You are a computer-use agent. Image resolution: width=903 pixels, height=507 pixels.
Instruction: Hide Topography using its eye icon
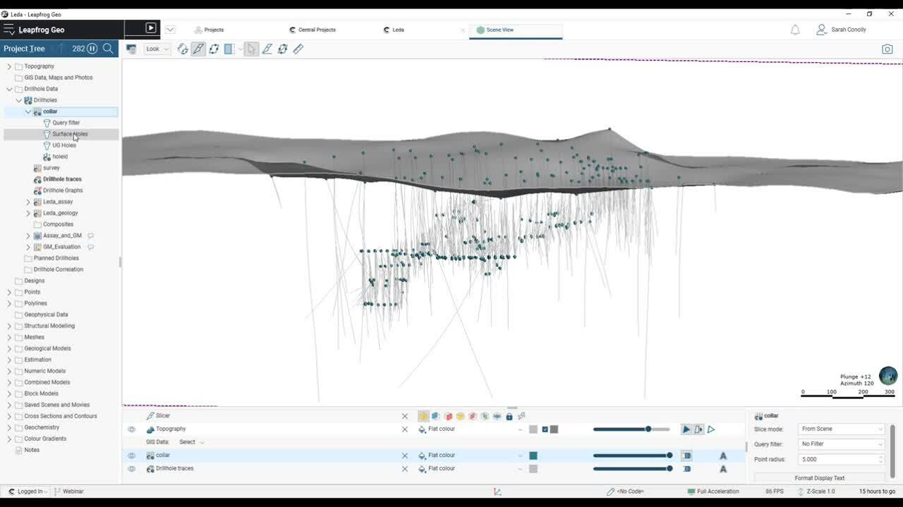pos(131,429)
